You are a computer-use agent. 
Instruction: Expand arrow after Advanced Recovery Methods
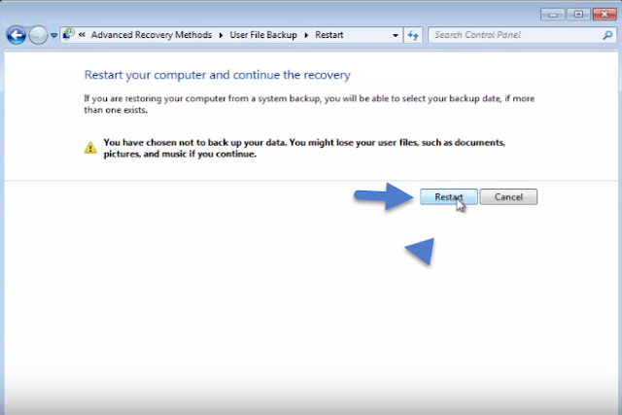[221, 35]
